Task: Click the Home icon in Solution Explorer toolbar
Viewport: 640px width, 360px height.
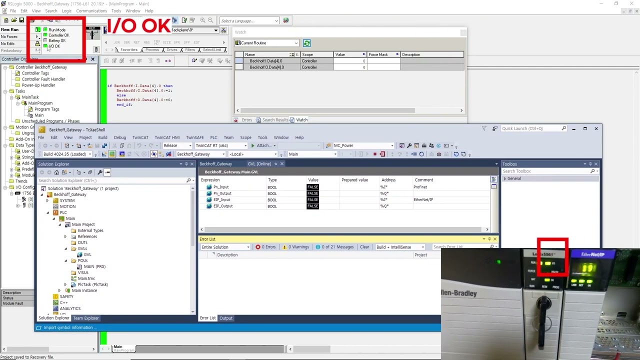Action: click(x=56, y=172)
